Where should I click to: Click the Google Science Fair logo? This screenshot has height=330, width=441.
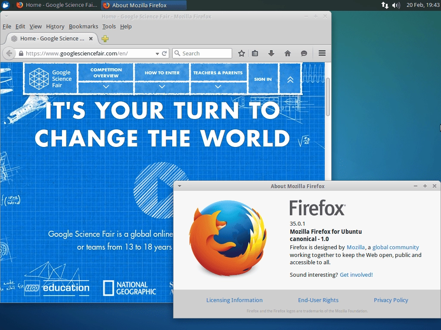pyautogui.click(x=51, y=79)
